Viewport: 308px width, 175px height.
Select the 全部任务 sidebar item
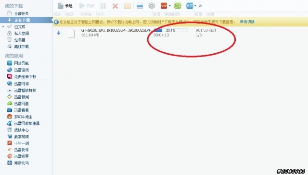pos(22,13)
